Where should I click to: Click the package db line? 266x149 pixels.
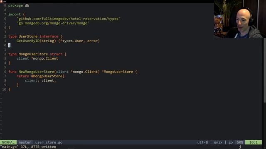click(19, 5)
